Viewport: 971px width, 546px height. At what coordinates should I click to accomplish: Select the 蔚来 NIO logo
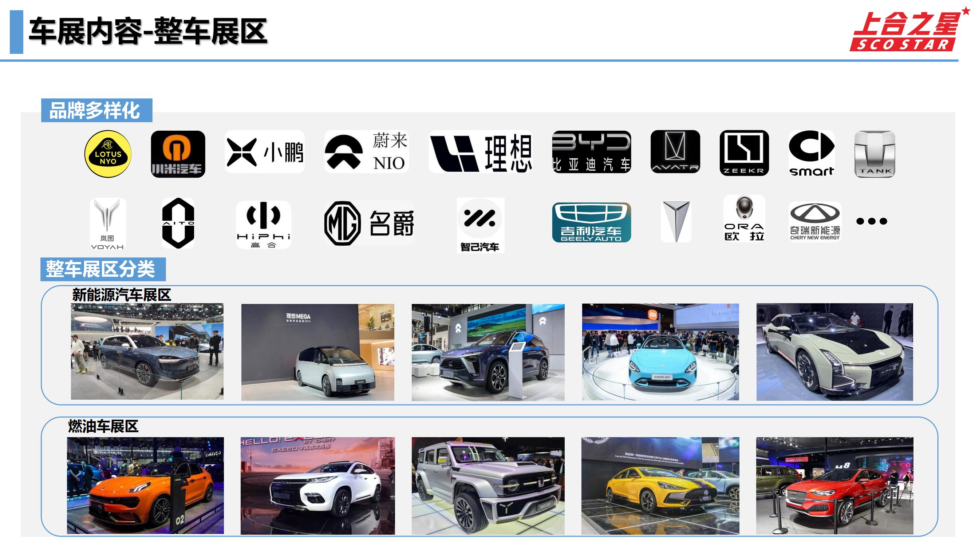[366, 152]
